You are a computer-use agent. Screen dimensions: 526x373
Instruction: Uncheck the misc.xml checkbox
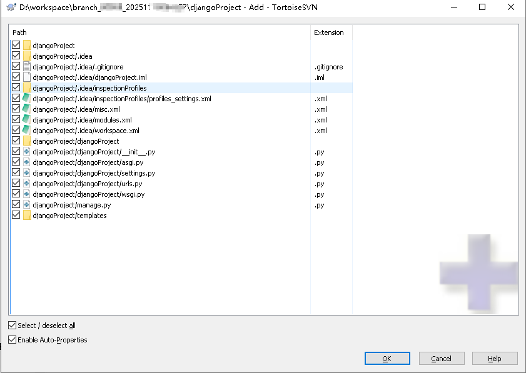pyautogui.click(x=16, y=109)
